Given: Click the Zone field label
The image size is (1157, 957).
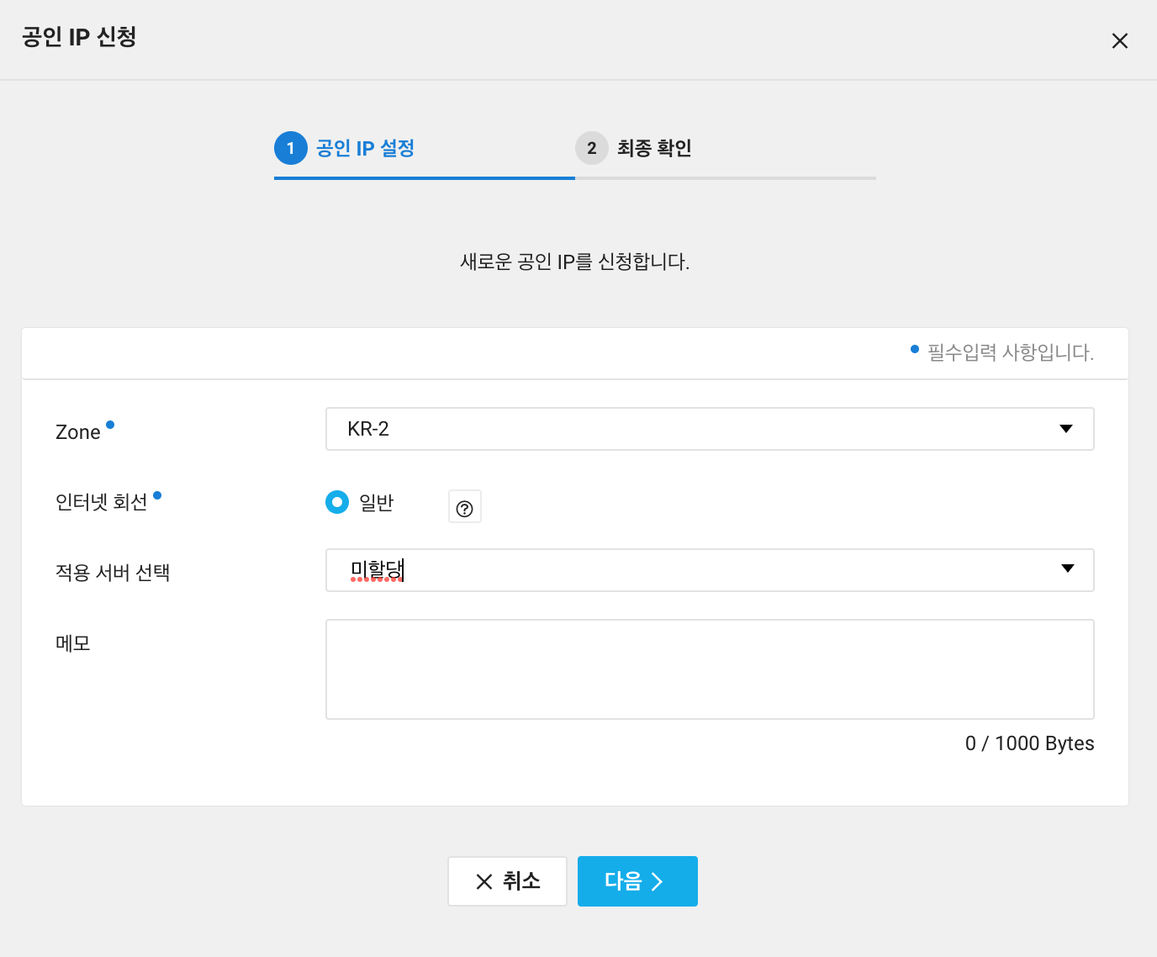Looking at the screenshot, I should point(78,432).
